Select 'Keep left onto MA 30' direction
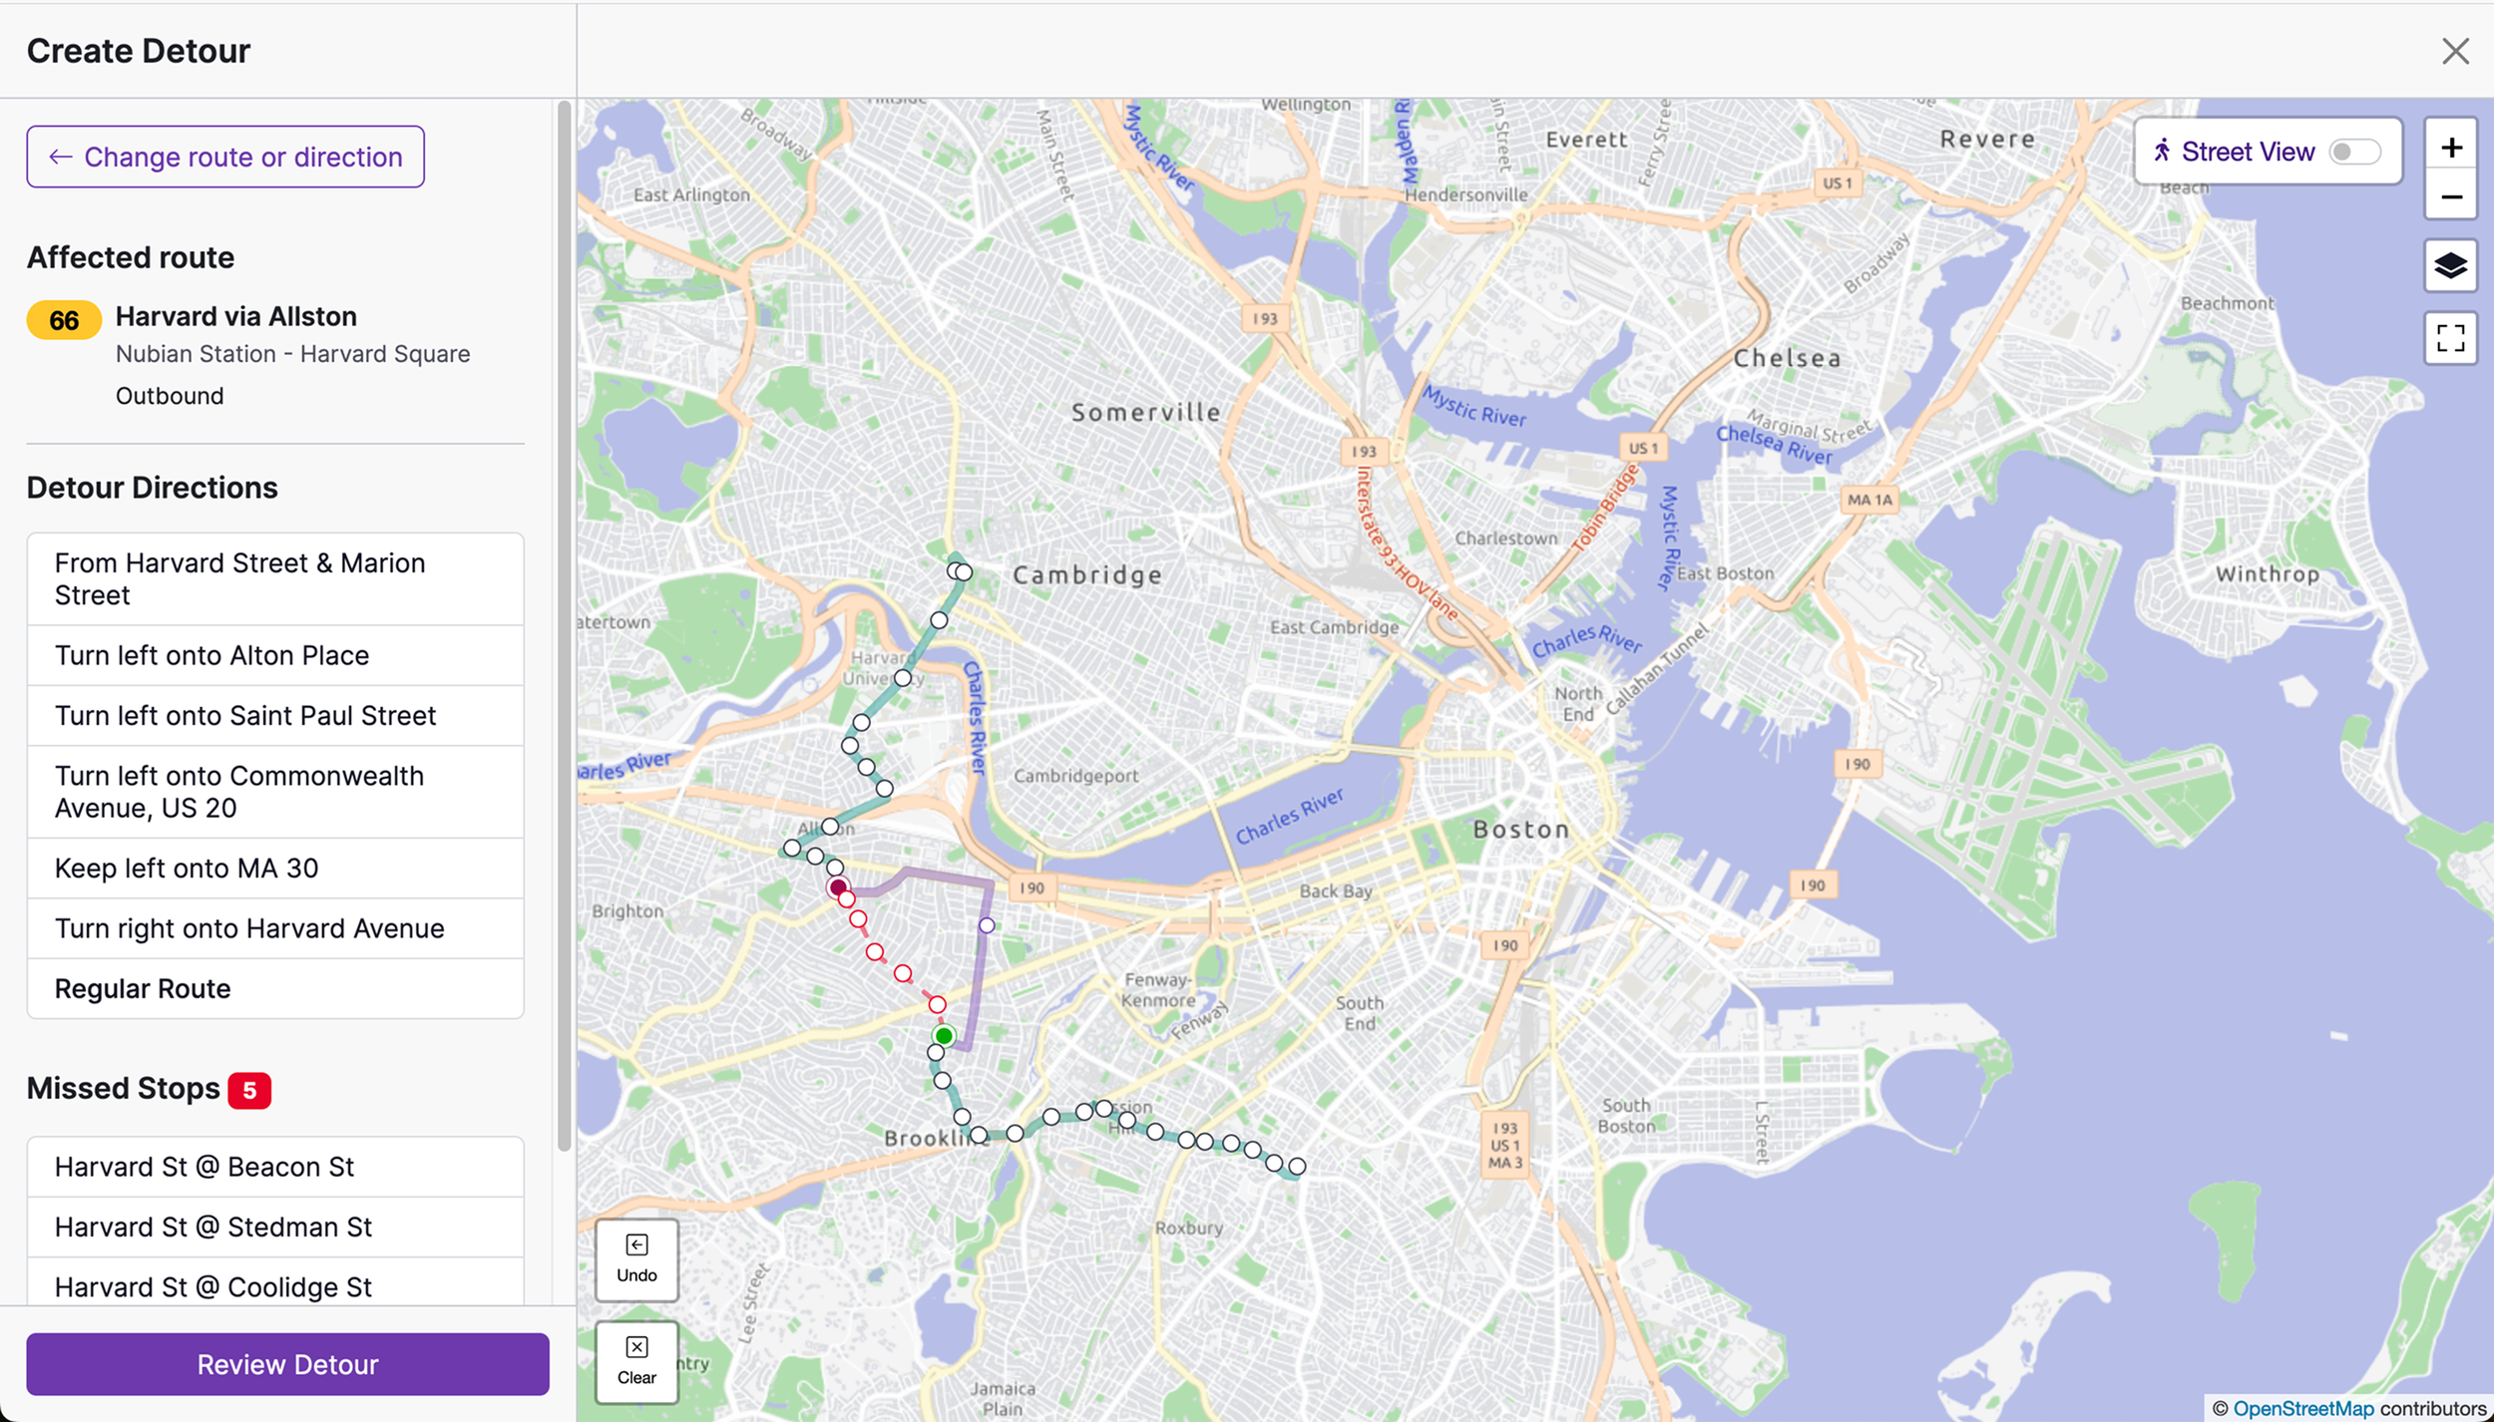 pos(275,868)
